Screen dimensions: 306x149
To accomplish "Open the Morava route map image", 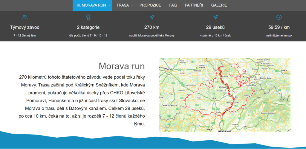I will (225, 95).
